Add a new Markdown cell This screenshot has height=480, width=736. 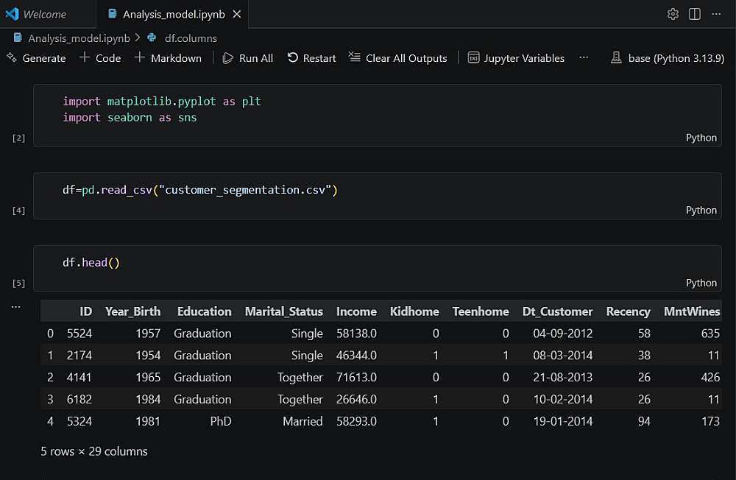(168, 57)
